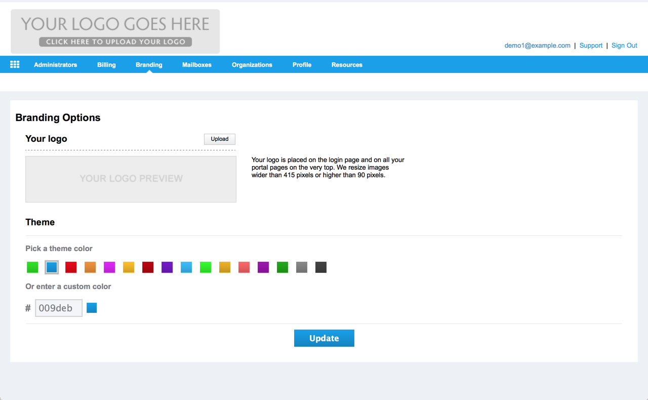Click the header logo upload placeholder banner
Viewport: 648px width, 400px height.
click(x=115, y=31)
